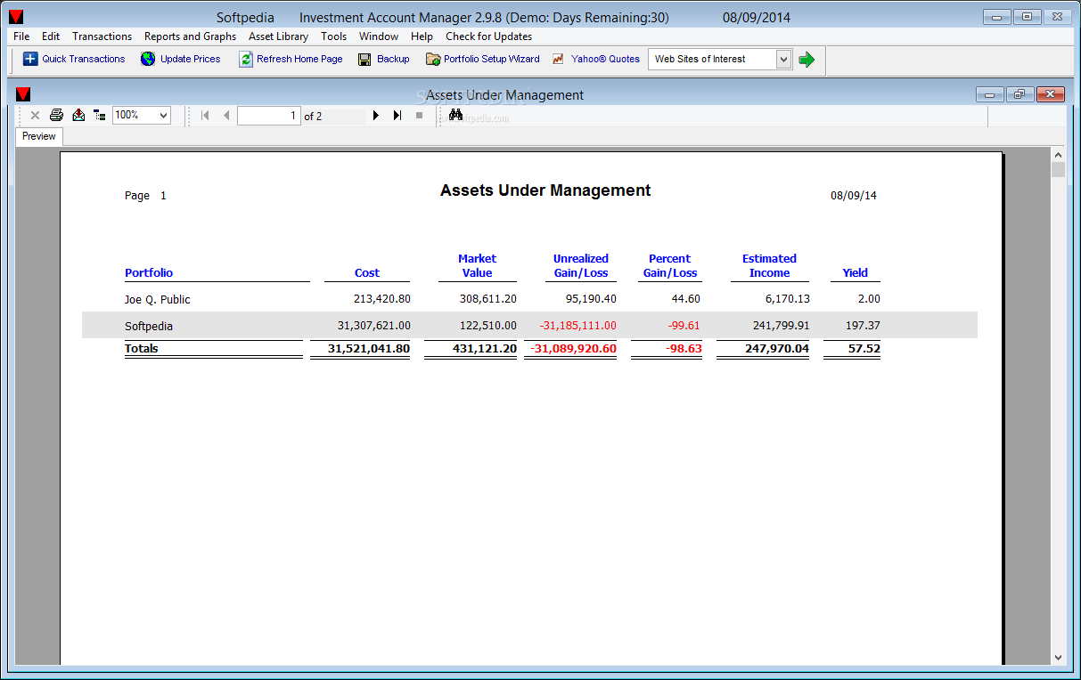Click the Backup label
Screen dimensions: 1081x680
[x=393, y=59]
